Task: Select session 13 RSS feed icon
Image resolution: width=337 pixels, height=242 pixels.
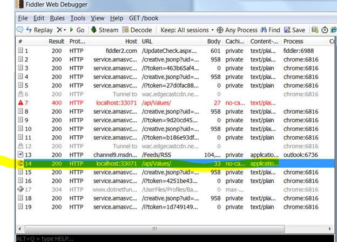Action: click(21, 155)
